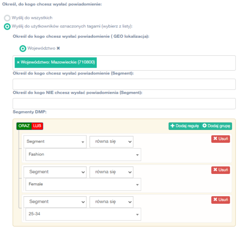The image size is (240, 230).
Task: Focus the exclude (NIE) Segment input field
Action: point(124,104)
